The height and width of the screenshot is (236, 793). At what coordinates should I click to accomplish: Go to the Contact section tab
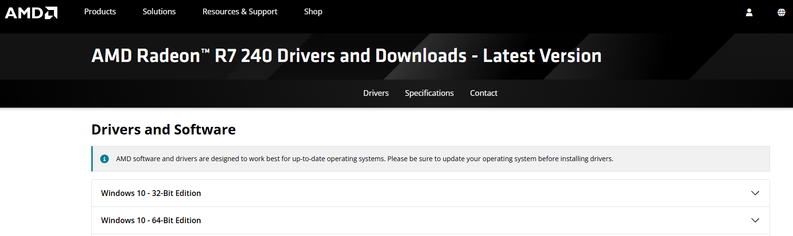[x=484, y=93]
